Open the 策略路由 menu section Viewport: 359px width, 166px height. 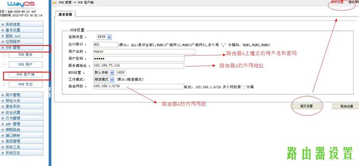[x=22, y=130]
